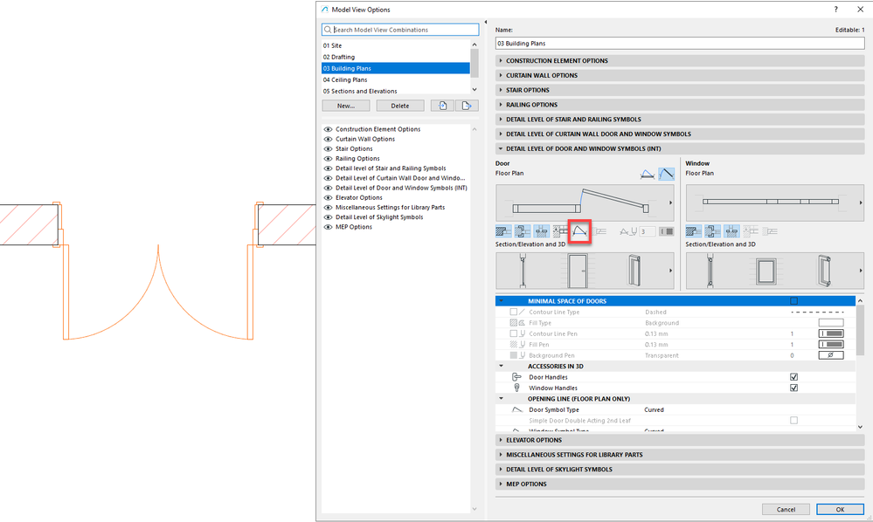This screenshot has width=873, height=522.
Task: Toggle the door opening line icon
Action: (x=579, y=231)
